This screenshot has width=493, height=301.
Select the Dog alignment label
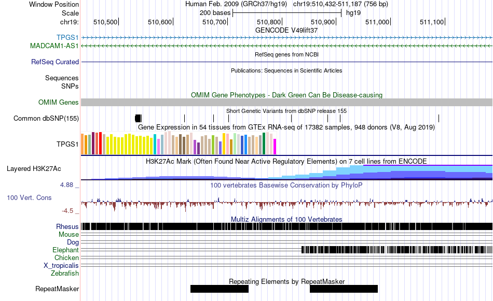(x=73, y=242)
